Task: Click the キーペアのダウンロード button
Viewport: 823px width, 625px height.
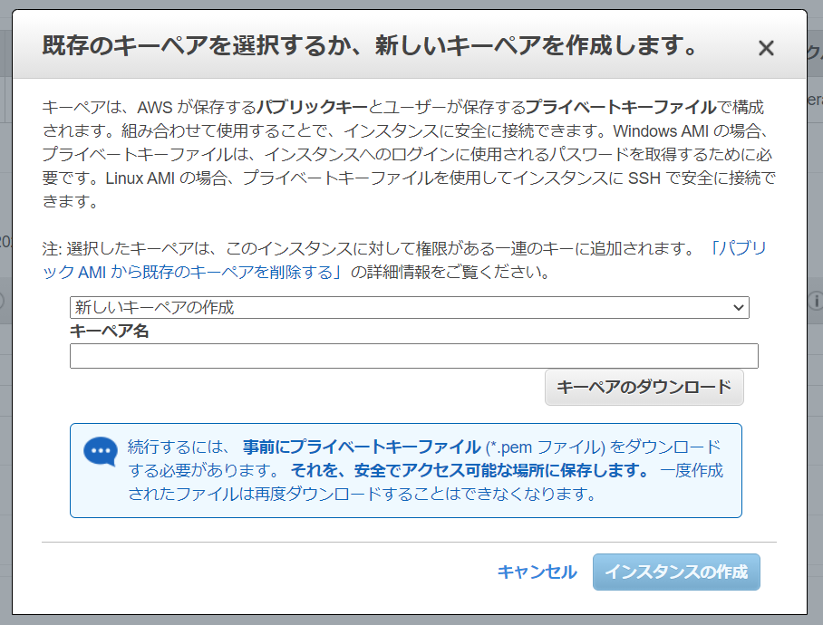Action: (x=644, y=388)
